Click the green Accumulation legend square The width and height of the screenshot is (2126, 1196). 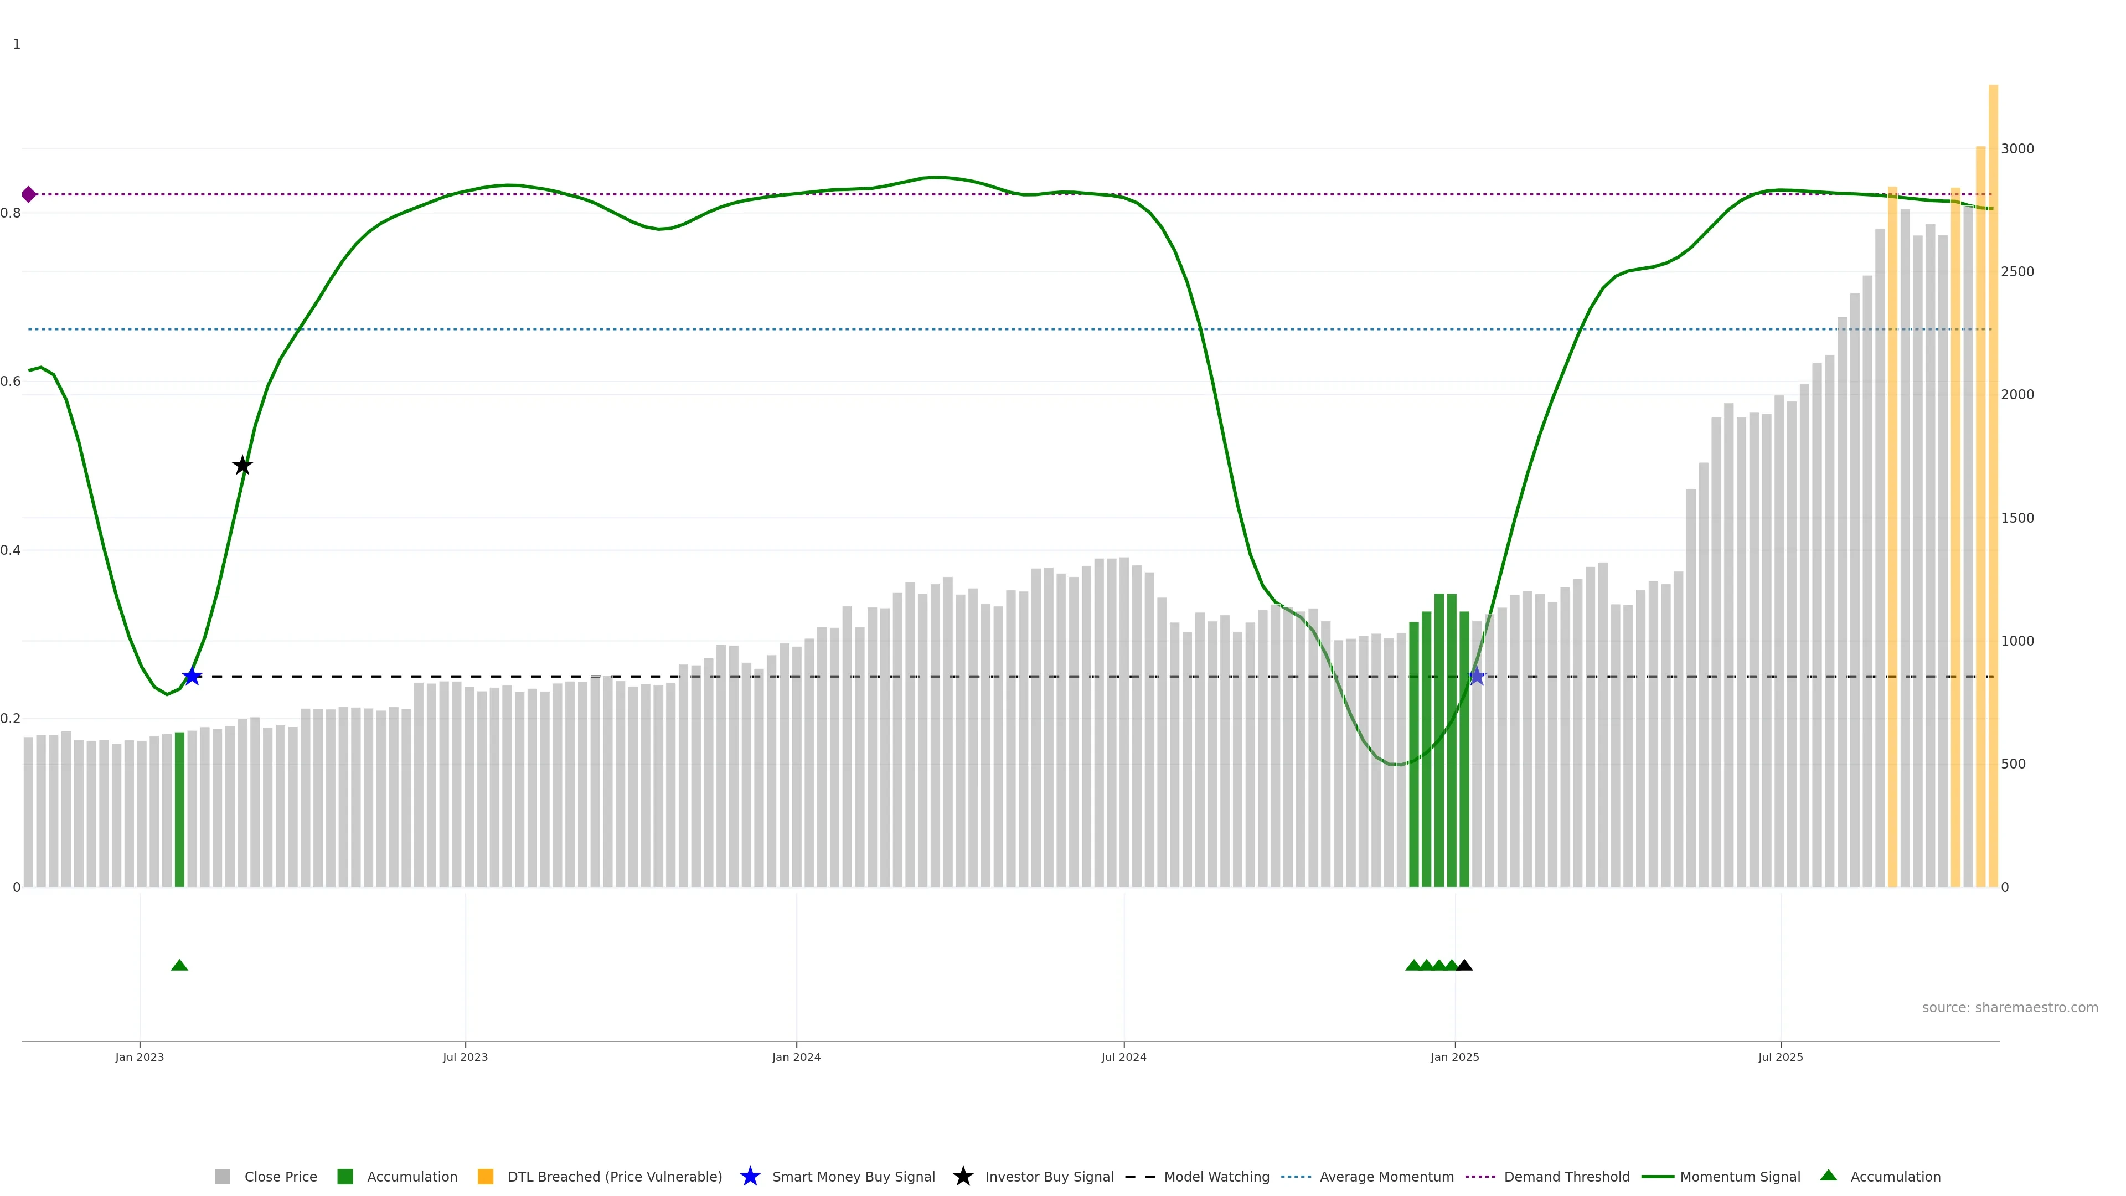pyautogui.click(x=345, y=1177)
